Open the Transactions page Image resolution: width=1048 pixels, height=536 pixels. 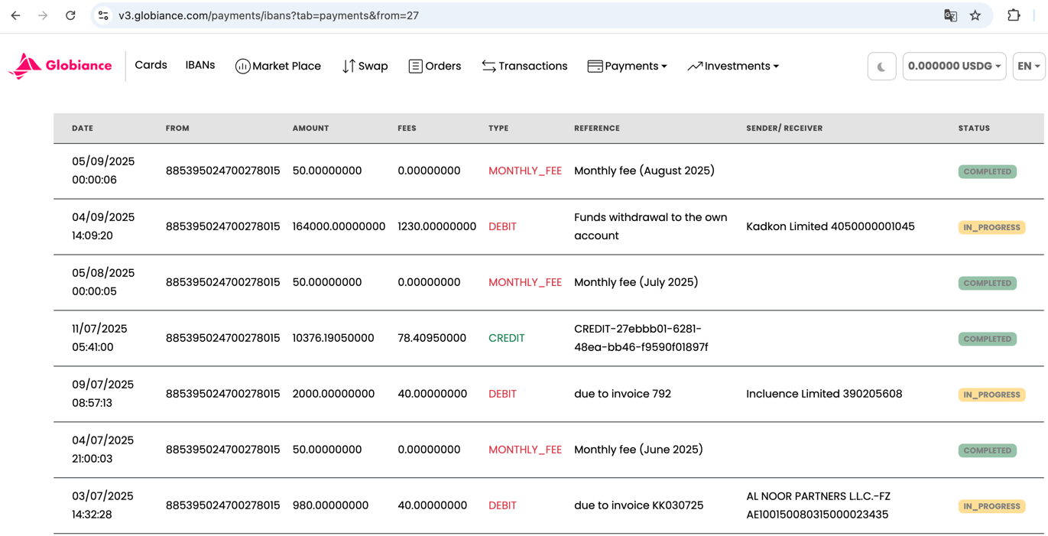[x=524, y=67]
